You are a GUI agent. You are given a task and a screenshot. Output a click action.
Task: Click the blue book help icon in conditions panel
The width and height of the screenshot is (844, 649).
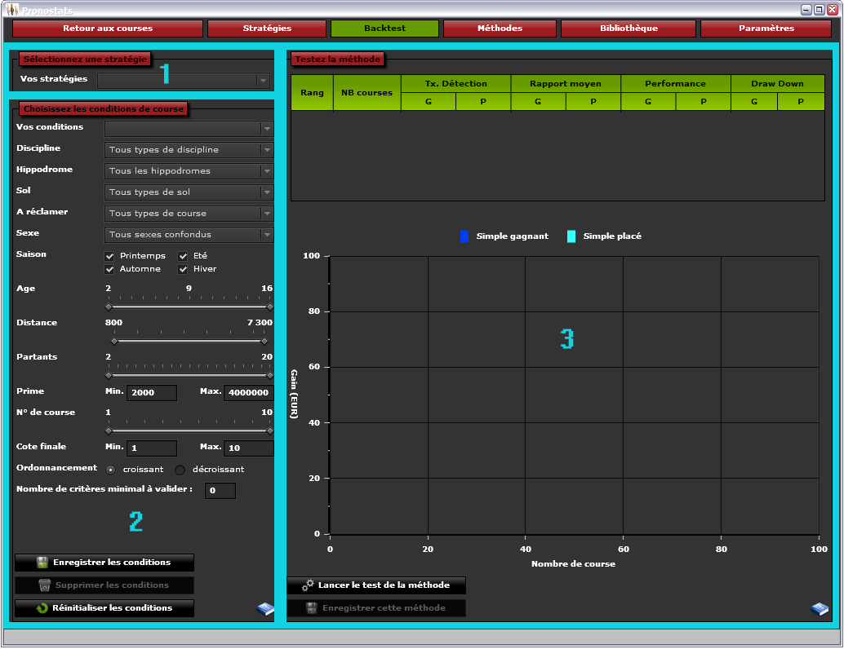click(264, 609)
